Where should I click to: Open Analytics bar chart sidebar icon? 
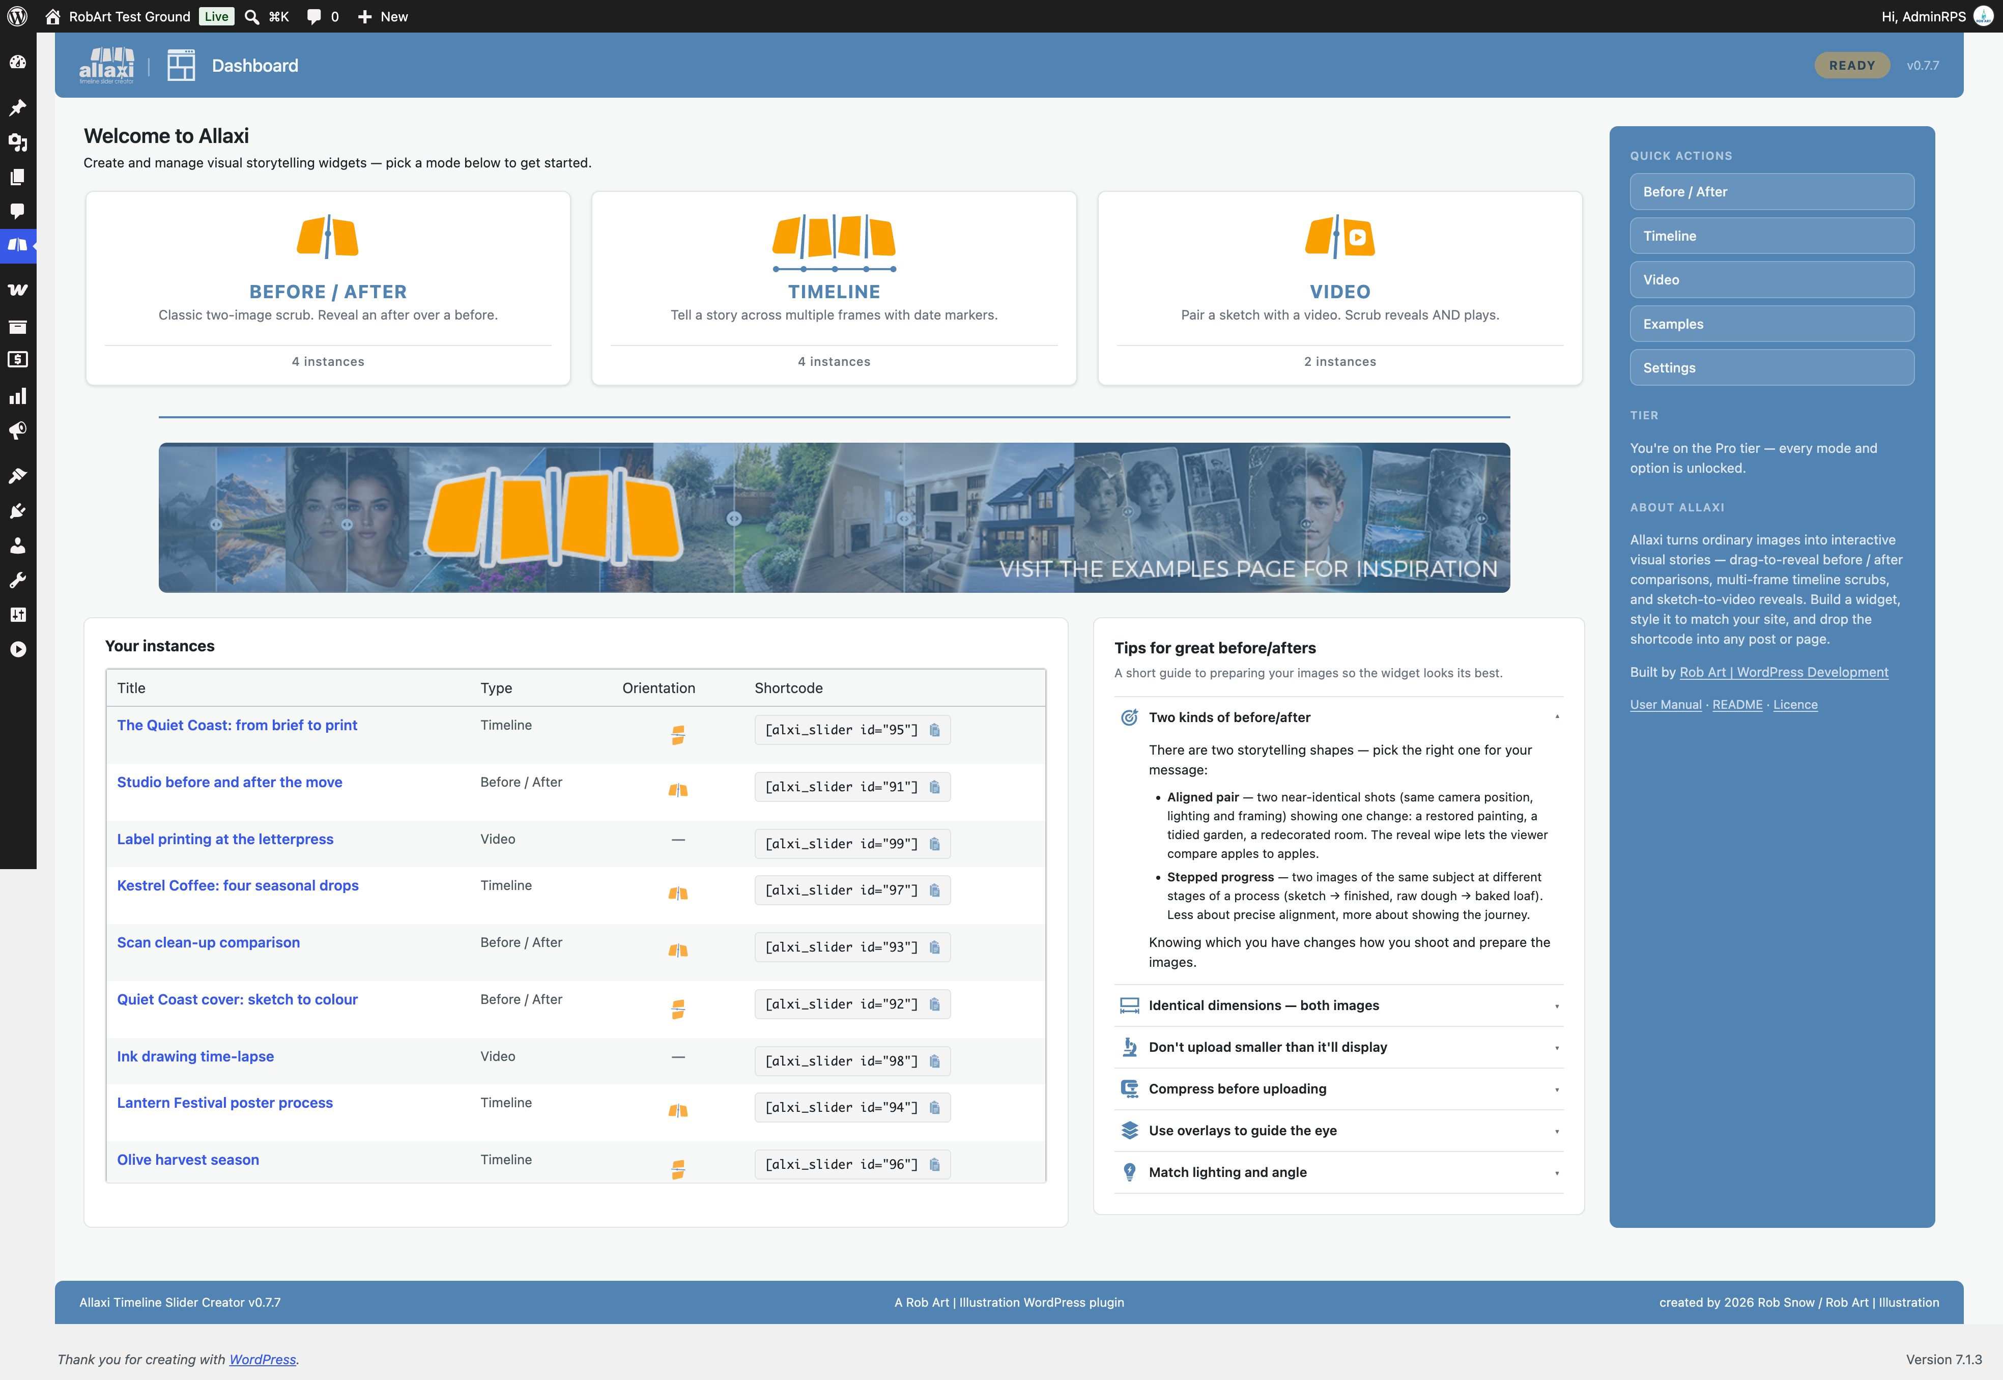[17, 396]
